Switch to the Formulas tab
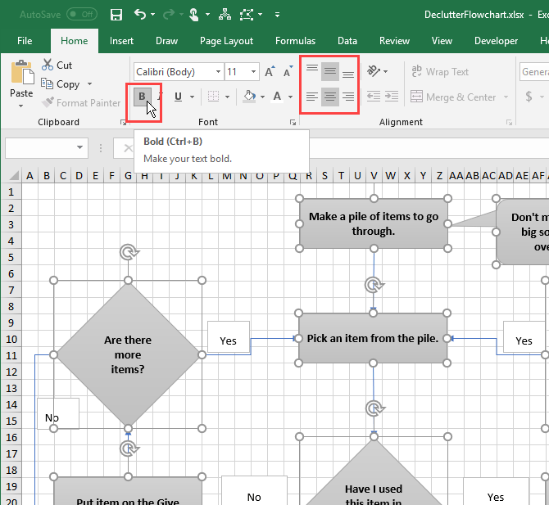Viewport: 549px width, 505px height. pyautogui.click(x=295, y=41)
